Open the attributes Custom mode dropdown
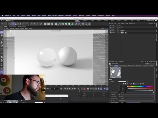 [x=150, y=64]
